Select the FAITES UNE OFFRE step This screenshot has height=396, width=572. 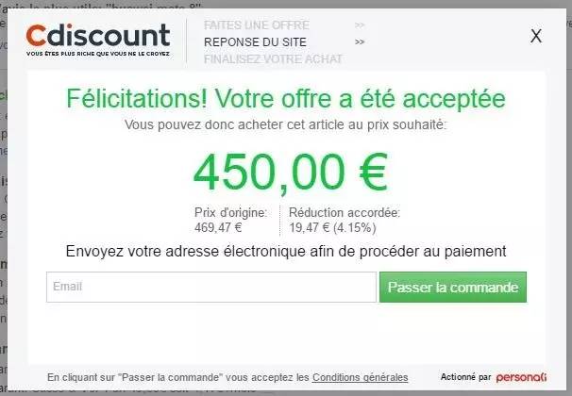click(257, 25)
